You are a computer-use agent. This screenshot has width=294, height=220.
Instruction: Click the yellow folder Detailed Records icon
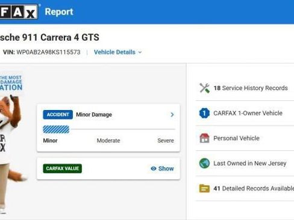coord(204,188)
